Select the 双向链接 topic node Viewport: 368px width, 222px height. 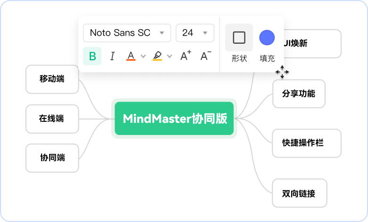point(300,193)
